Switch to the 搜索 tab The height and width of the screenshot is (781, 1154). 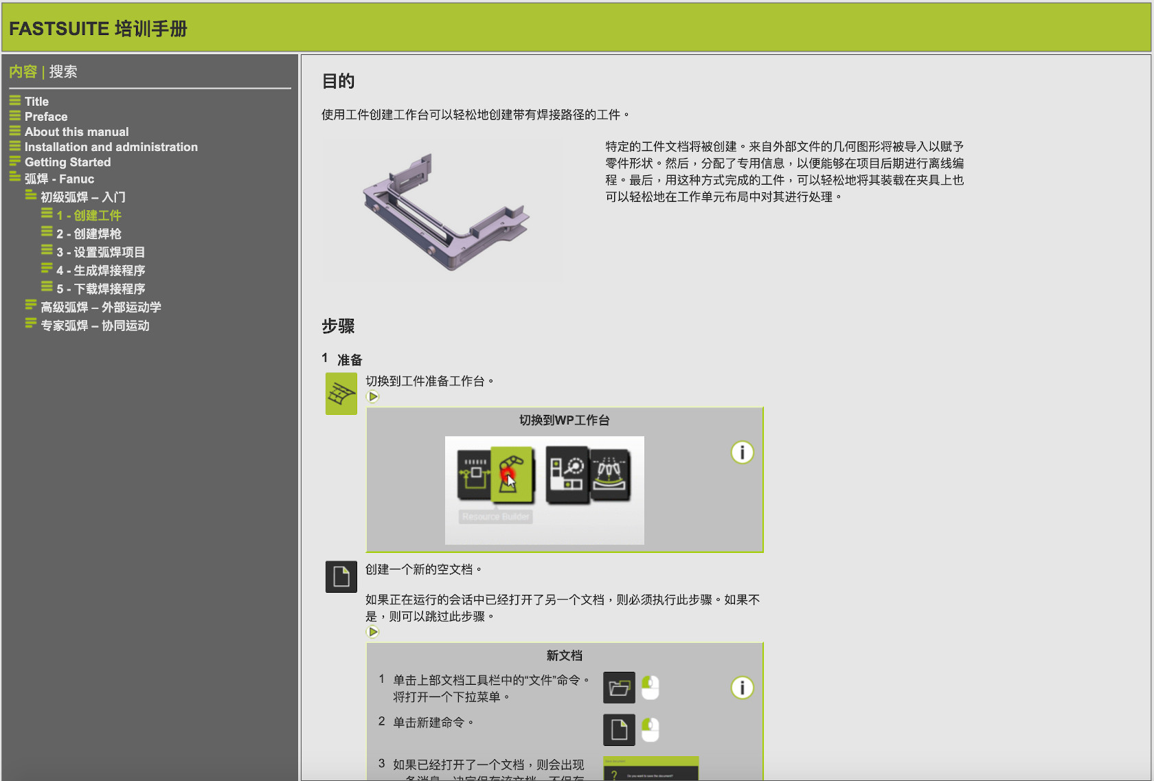pos(63,71)
